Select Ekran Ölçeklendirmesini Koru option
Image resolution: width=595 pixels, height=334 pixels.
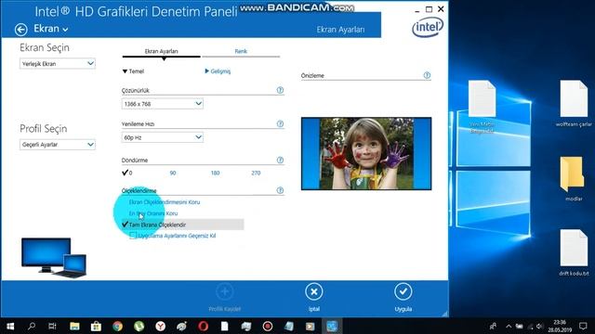165,202
